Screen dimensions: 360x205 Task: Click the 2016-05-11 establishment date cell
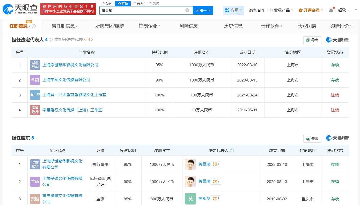(x=247, y=110)
